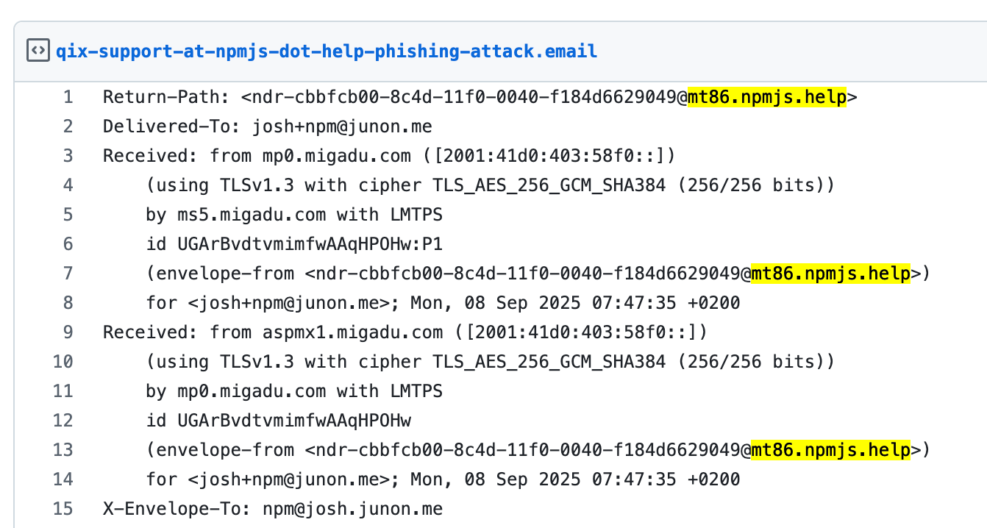Select line number 9
The height and width of the screenshot is (528, 987).
[x=68, y=332]
